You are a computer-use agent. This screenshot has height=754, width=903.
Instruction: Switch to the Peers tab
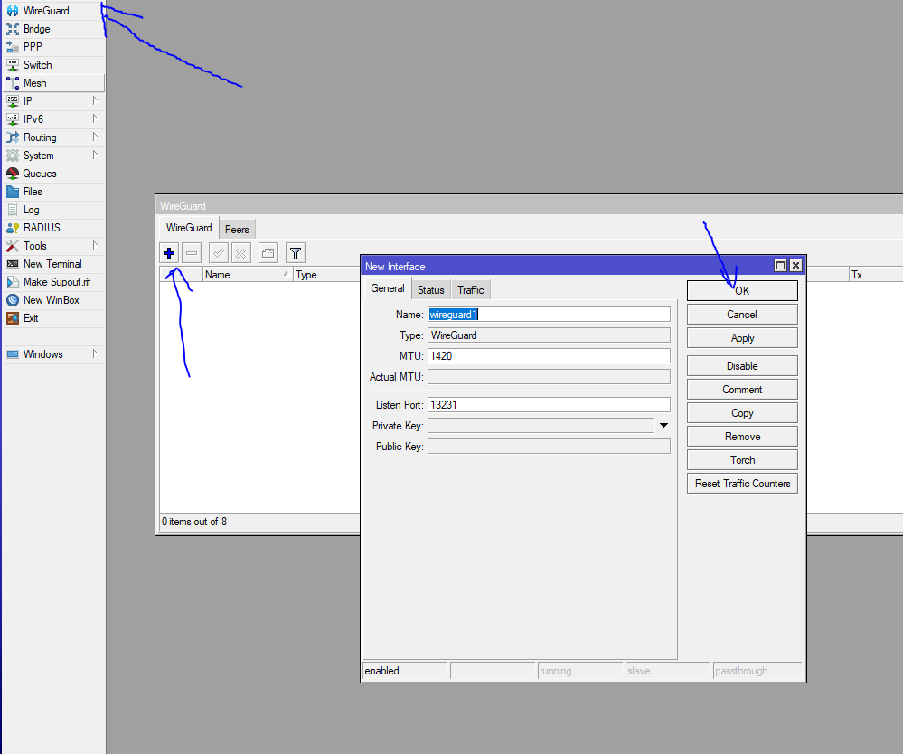coord(237,230)
